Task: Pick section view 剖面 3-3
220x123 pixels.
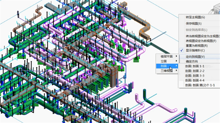Action: 195,76
